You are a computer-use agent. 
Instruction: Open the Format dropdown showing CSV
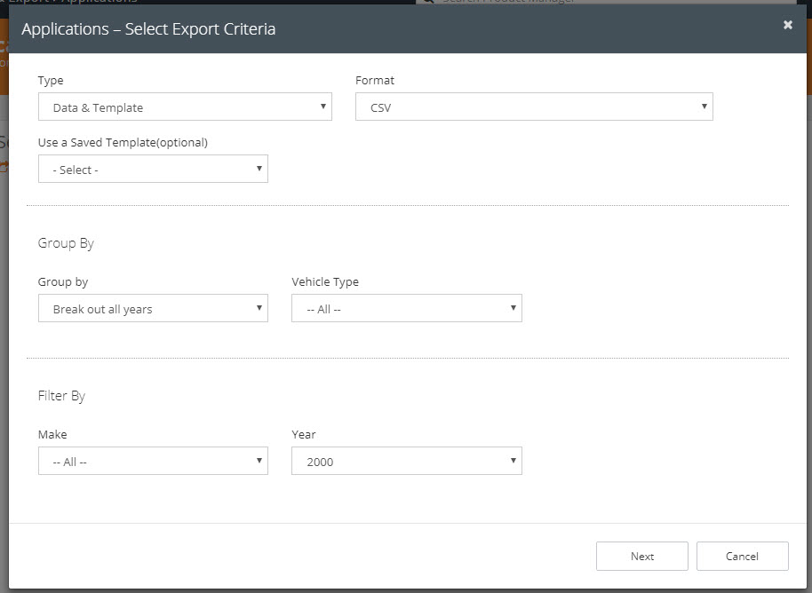point(534,107)
